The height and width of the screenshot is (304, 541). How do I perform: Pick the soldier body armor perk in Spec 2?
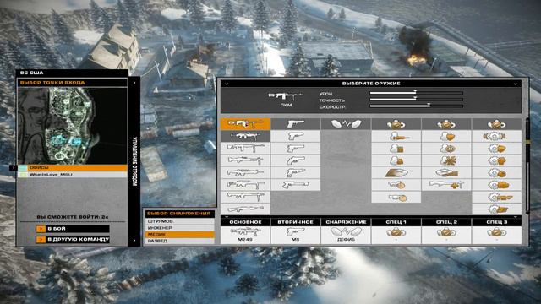(446, 136)
